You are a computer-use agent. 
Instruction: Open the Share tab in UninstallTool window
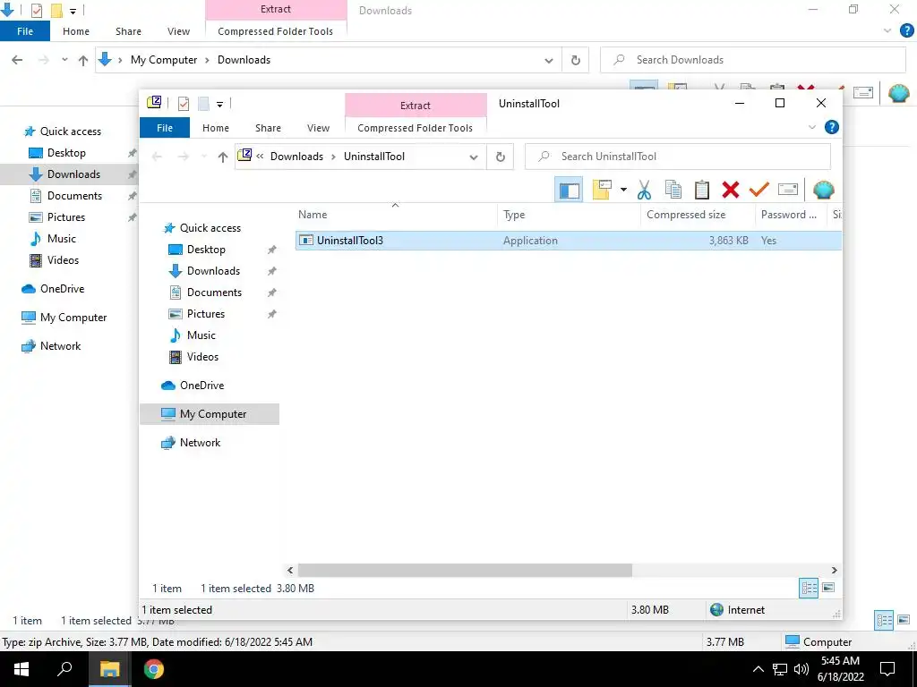tap(268, 127)
